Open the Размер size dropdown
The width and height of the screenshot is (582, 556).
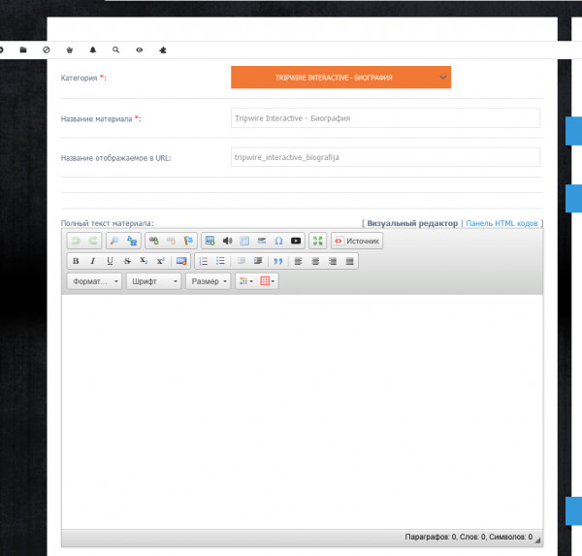[209, 281]
